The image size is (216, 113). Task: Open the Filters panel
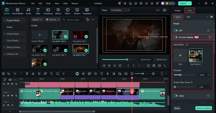click(x=67, y=11)
